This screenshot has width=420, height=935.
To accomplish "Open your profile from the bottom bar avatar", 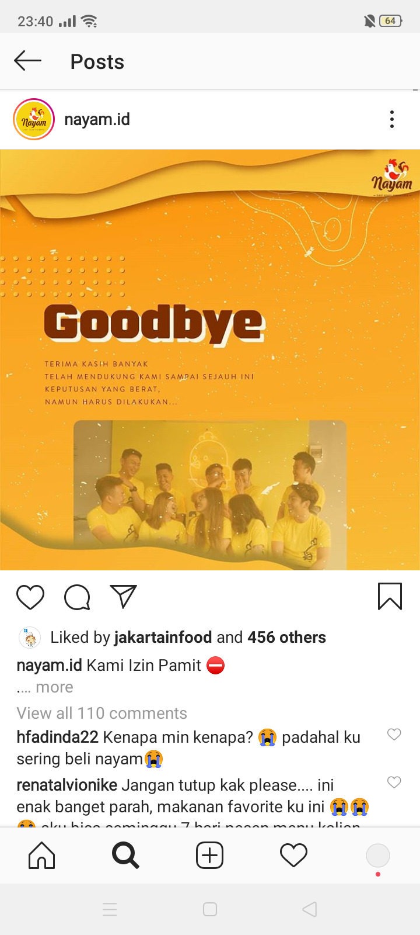I will [378, 856].
